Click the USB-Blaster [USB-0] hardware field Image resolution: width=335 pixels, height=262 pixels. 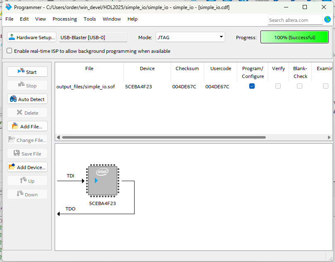tap(93, 38)
